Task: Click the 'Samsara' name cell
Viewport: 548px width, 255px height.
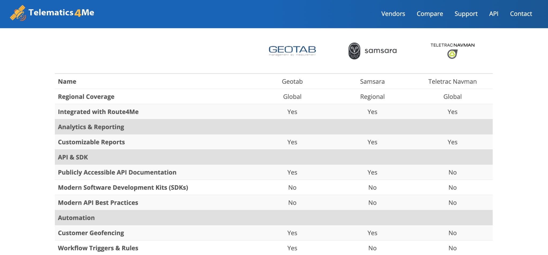Action: [372, 81]
